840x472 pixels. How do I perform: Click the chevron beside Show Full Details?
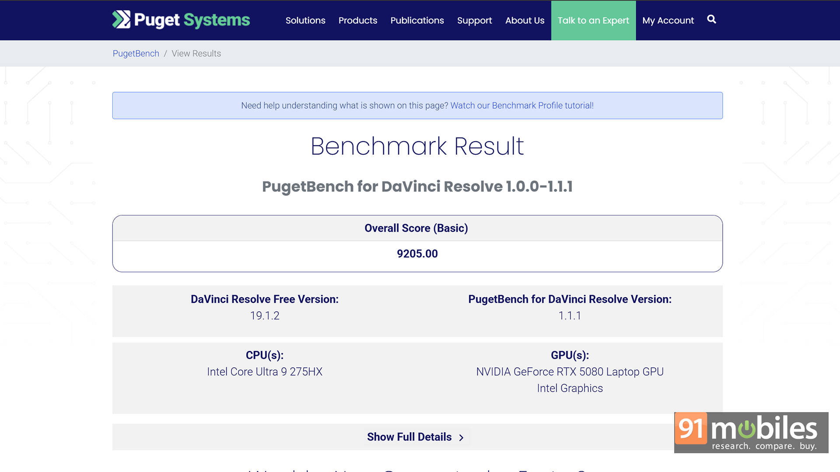pos(461,437)
